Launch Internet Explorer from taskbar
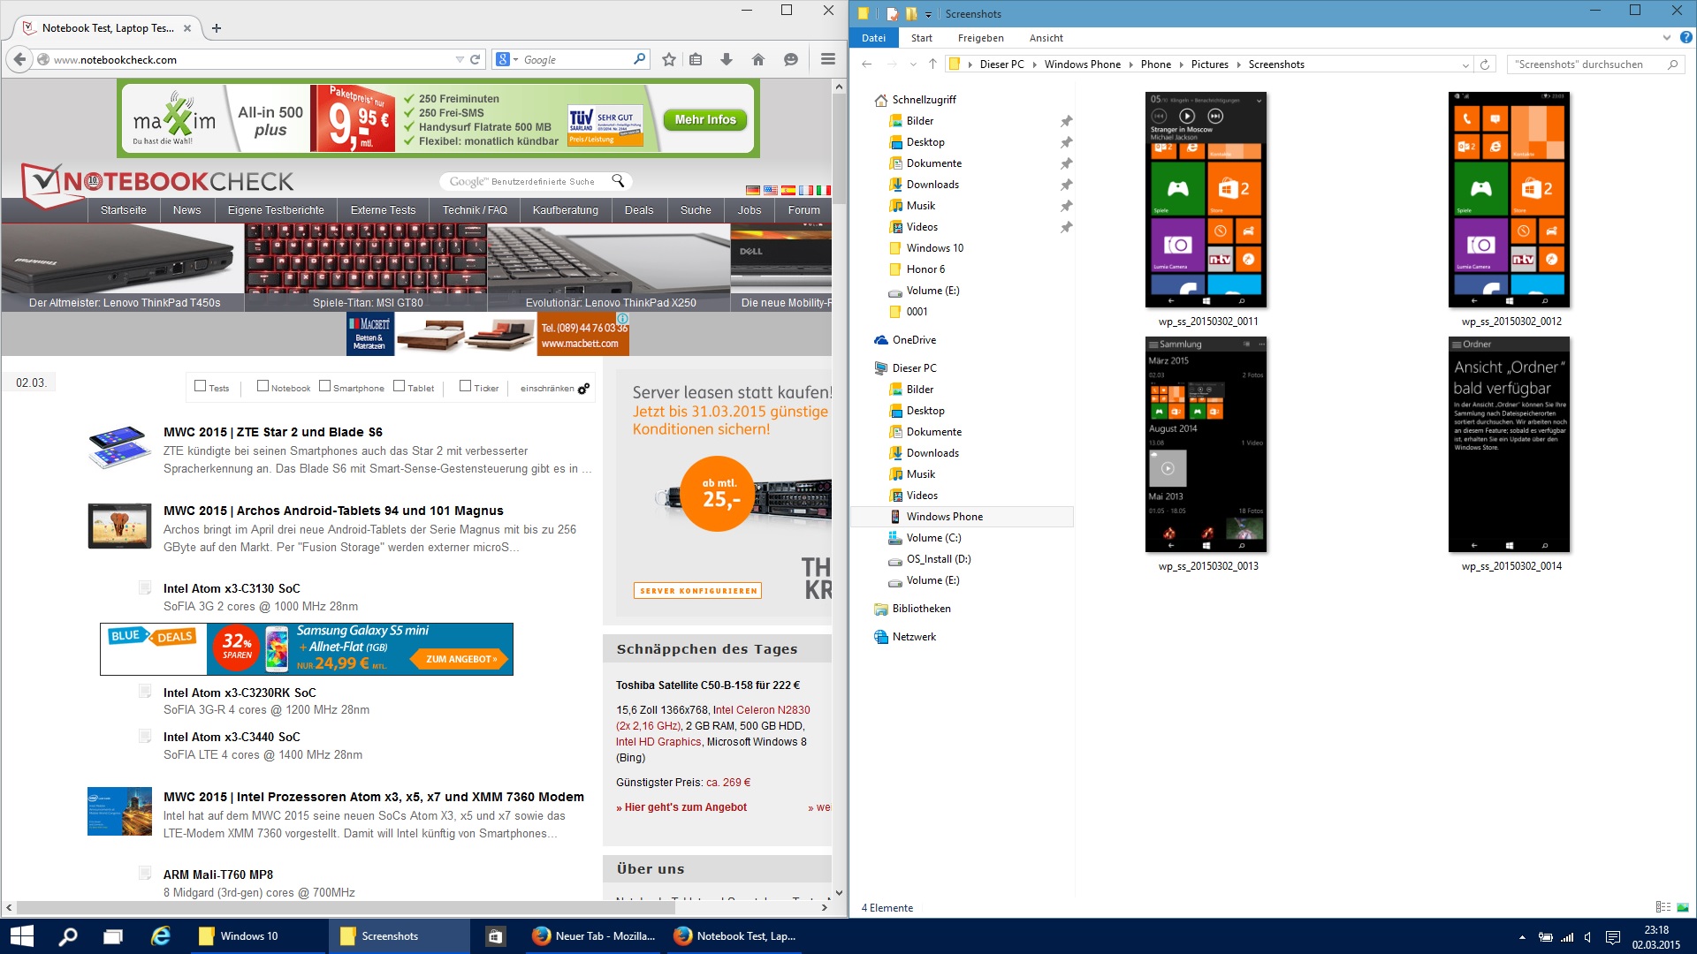Image resolution: width=1697 pixels, height=954 pixels. (x=161, y=935)
